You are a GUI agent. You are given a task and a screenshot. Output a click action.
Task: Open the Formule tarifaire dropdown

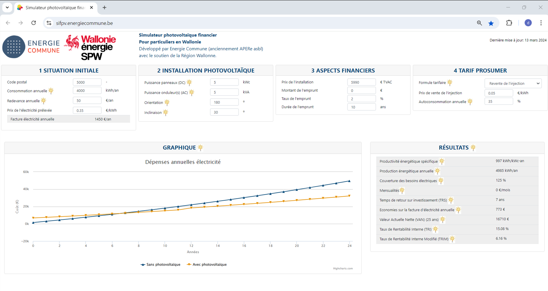[513, 83]
